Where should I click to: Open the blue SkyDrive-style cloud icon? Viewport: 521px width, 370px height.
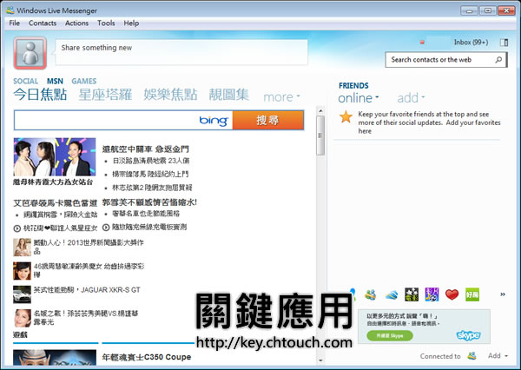point(391,294)
